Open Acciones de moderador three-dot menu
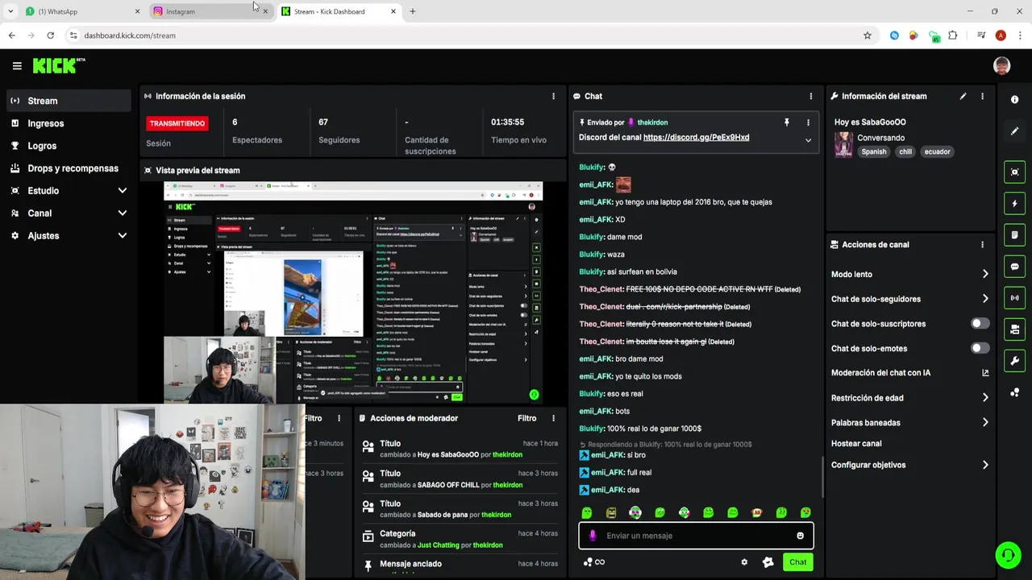The image size is (1032, 580). coord(553,418)
